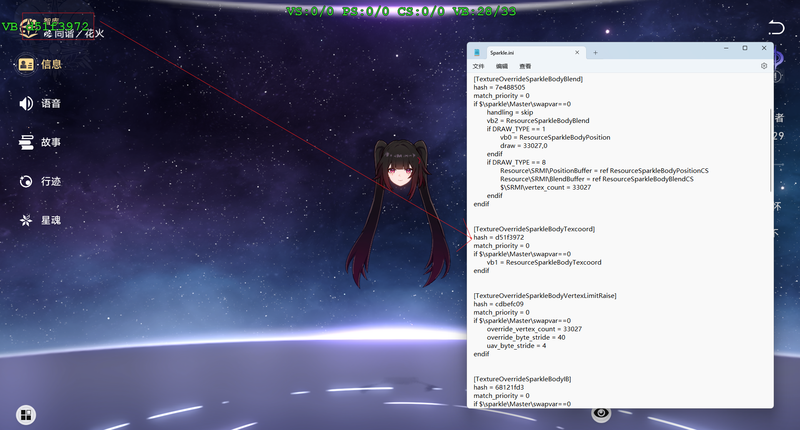Maximize the Notepad window
Viewport: 800px width, 430px height.
tap(745, 48)
